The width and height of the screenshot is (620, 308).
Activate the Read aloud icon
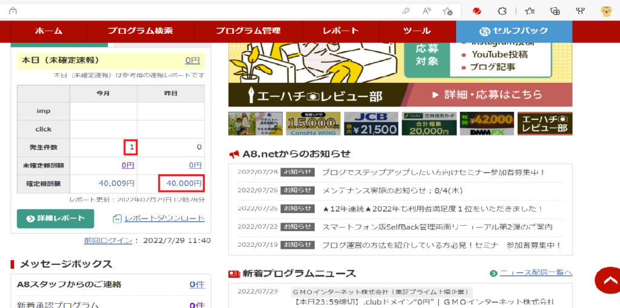(427, 11)
